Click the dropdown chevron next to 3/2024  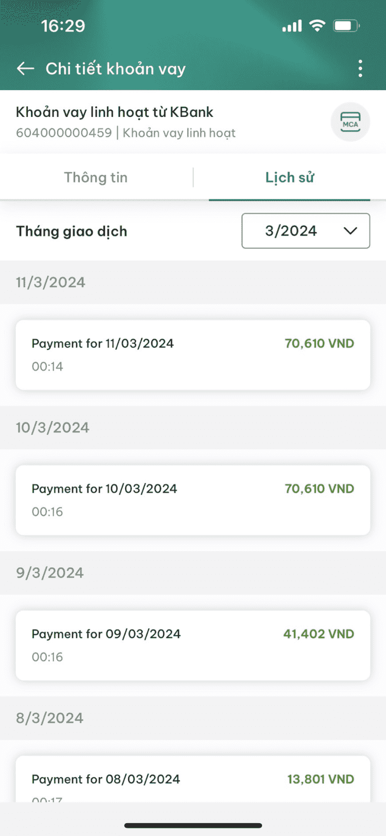tap(350, 231)
